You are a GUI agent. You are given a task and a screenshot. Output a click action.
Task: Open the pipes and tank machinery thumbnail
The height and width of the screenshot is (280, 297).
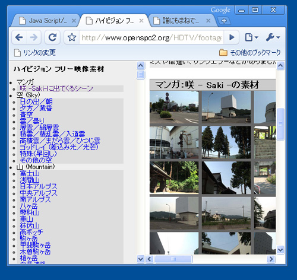pos(174,142)
